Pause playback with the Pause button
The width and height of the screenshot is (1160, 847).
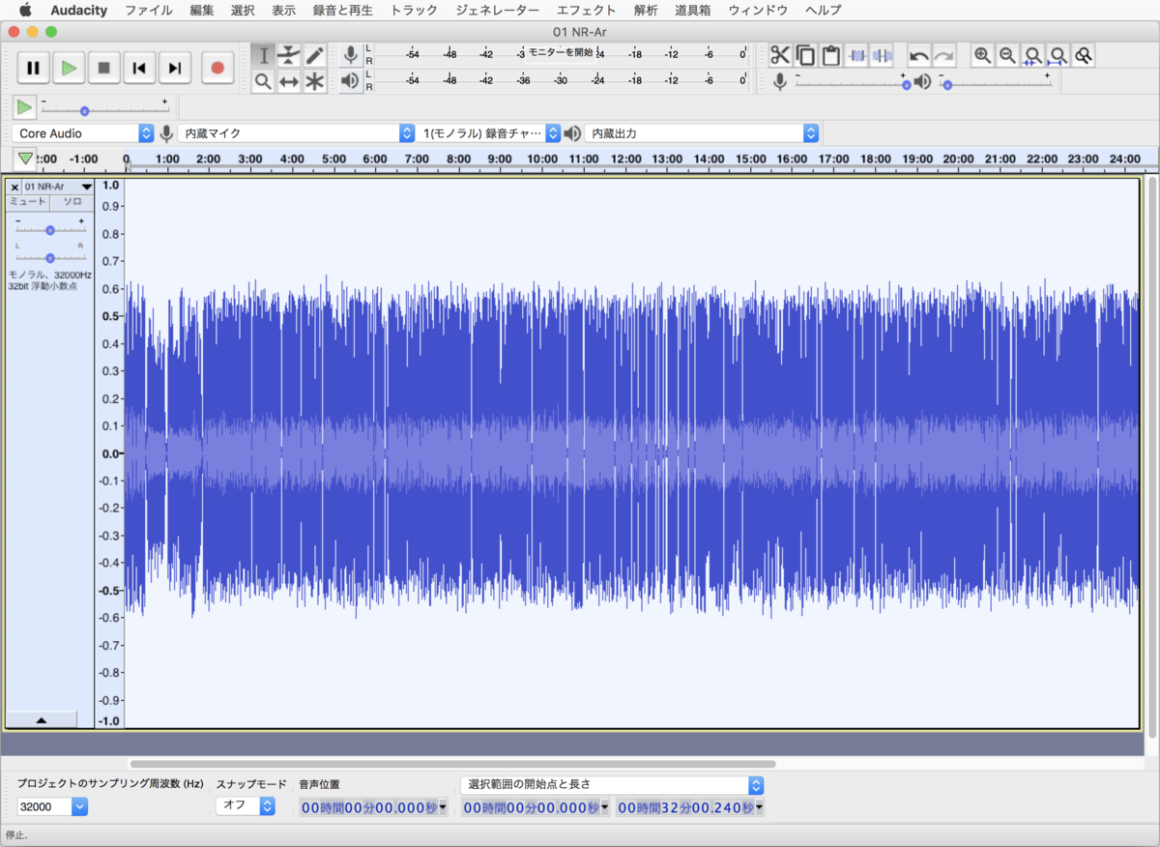(33, 68)
